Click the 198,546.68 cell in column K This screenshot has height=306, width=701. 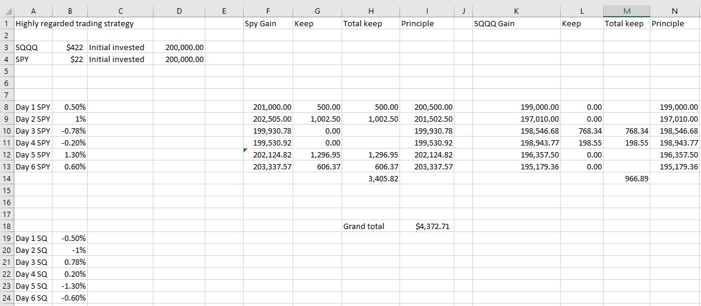(516, 131)
